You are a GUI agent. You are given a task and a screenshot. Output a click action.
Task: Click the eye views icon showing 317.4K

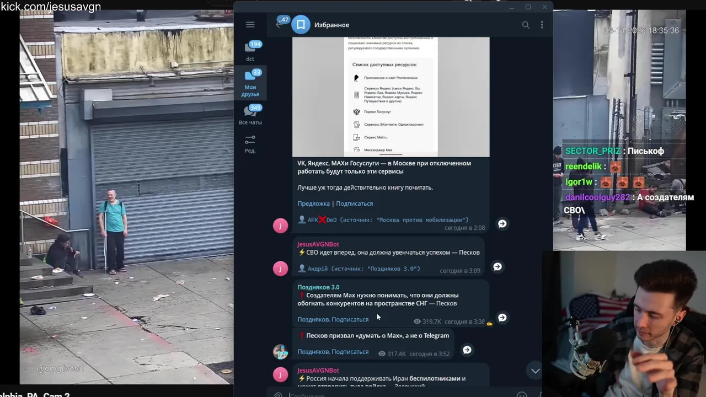coord(382,354)
